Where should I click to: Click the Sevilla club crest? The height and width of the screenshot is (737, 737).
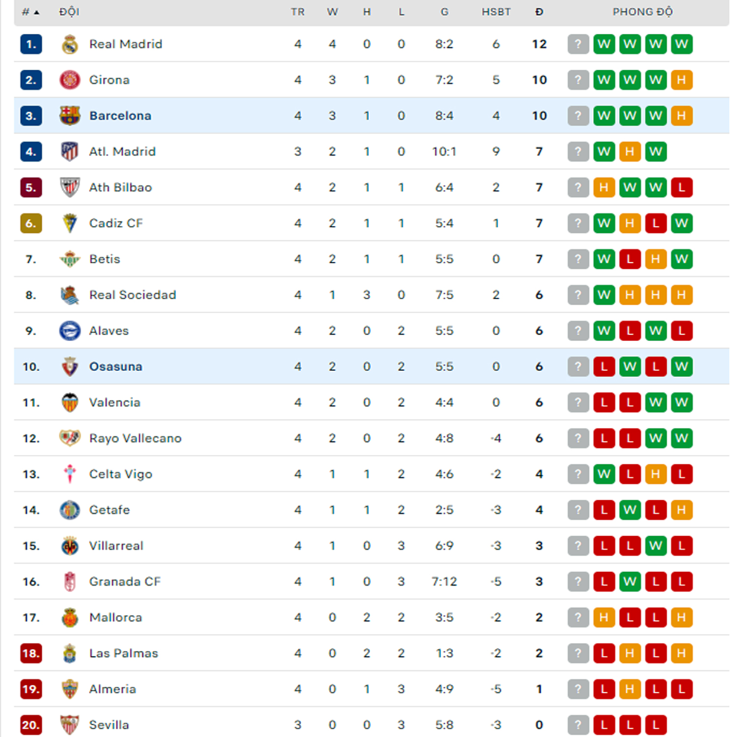[x=70, y=725]
